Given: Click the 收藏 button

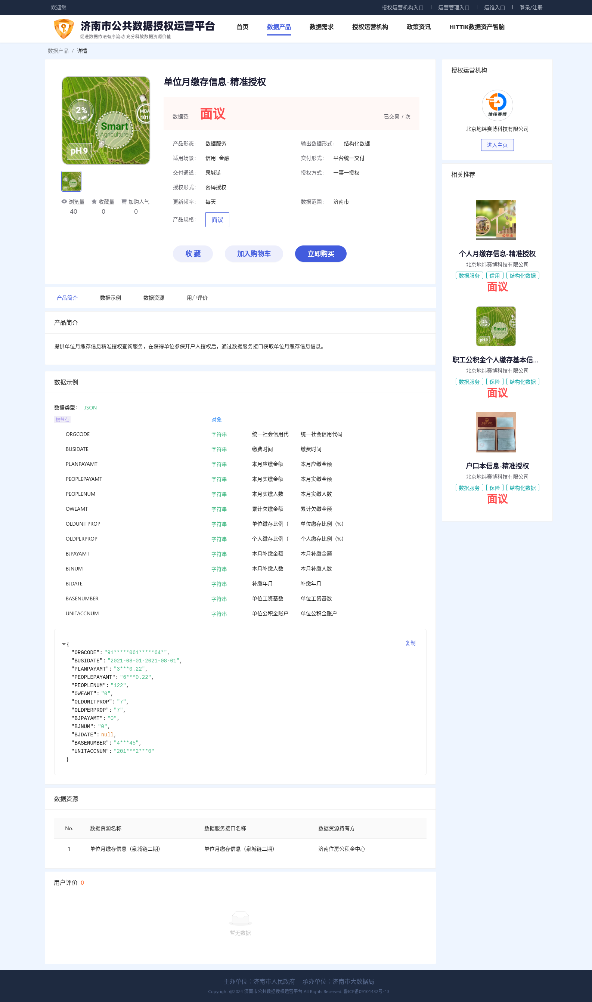Looking at the screenshot, I should tap(193, 254).
